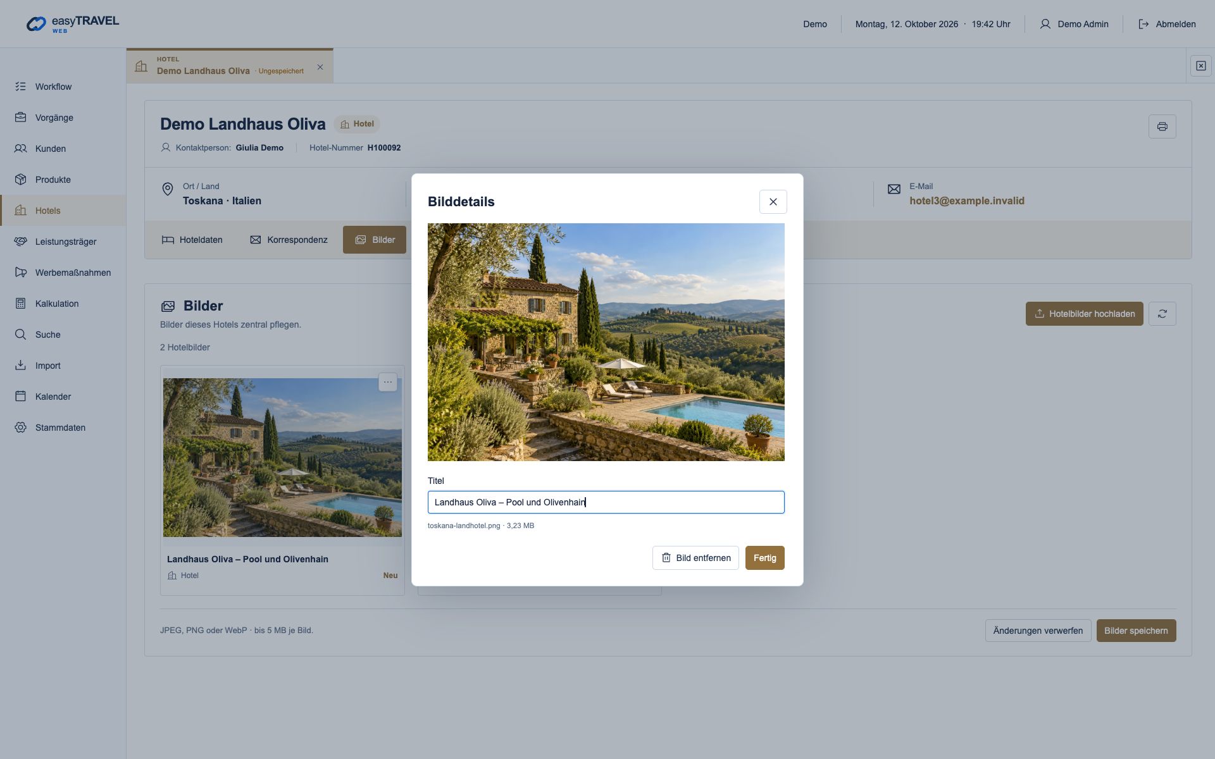Switch to the Hoteldaten tab
This screenshot has height=759, width=1215.
pyautogui.click(x=192, y=240)
